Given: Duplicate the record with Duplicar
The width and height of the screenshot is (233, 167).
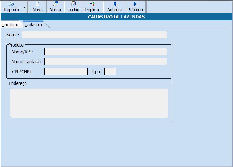Looking at the screenshot, I should tap(92, 7).
